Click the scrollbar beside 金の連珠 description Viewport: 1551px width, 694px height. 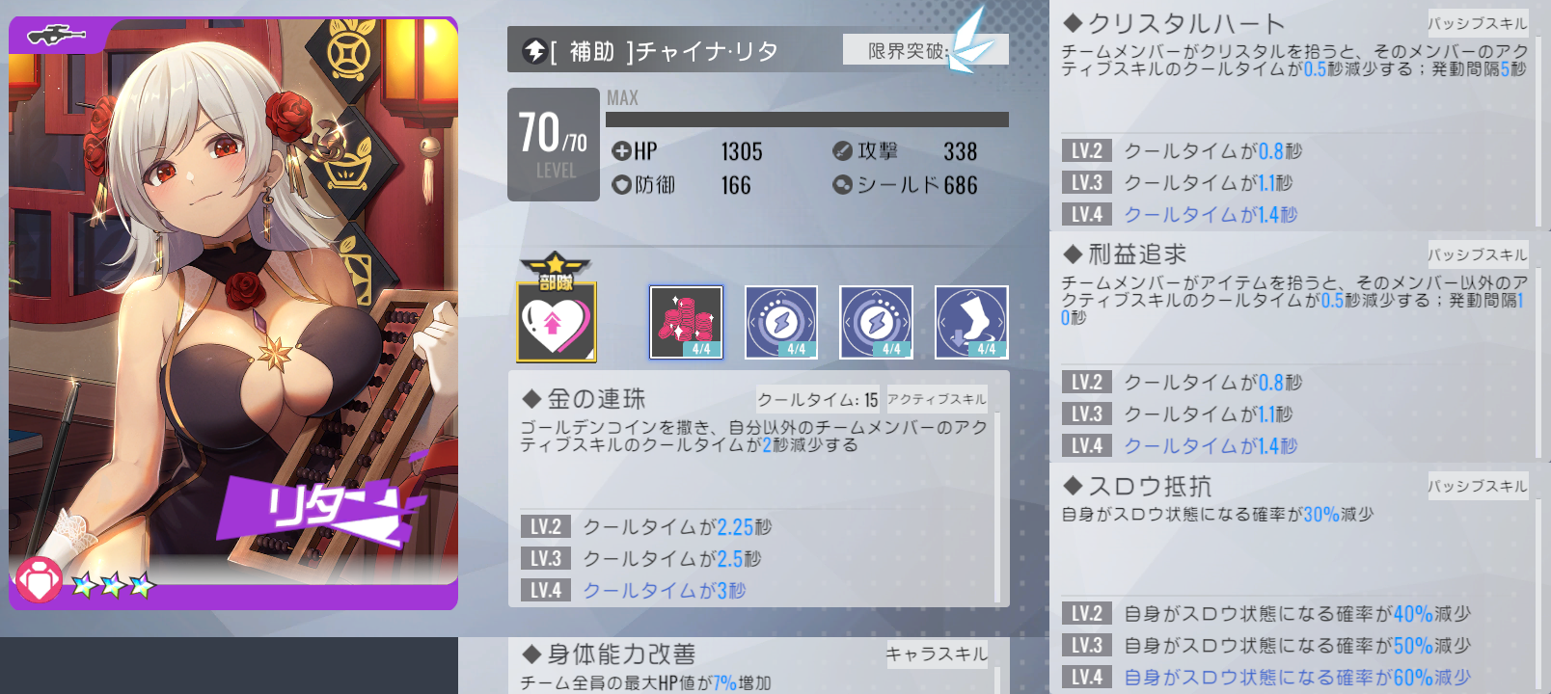click(997, 508)
